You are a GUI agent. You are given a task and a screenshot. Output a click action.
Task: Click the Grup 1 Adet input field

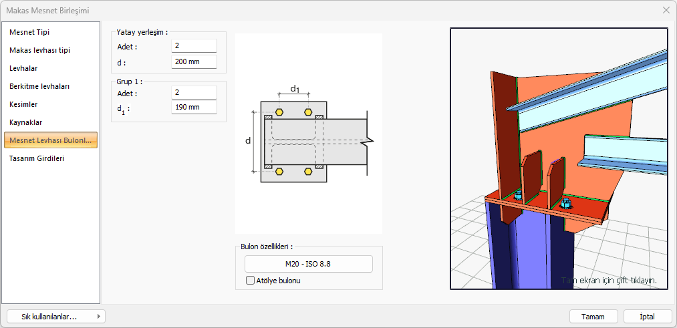194,93
